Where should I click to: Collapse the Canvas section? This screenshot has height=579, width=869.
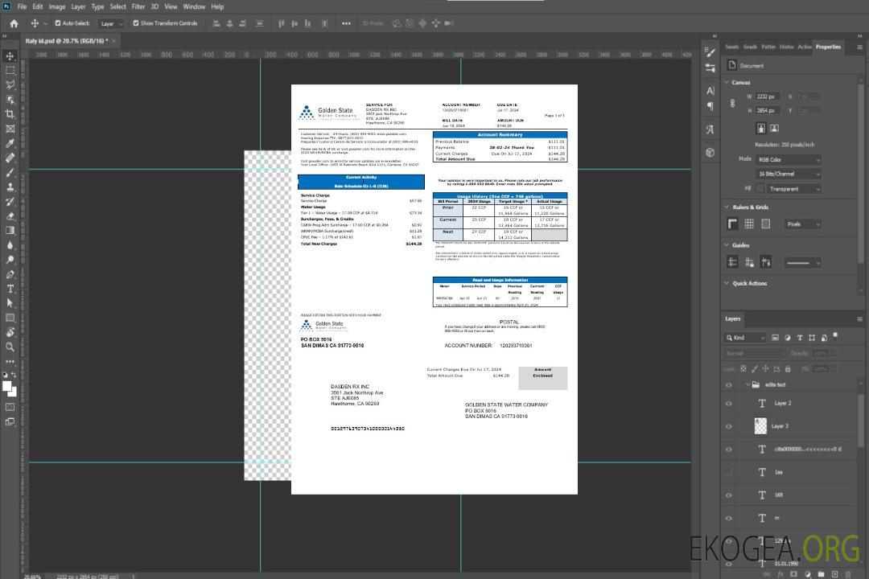click(727, 82)
